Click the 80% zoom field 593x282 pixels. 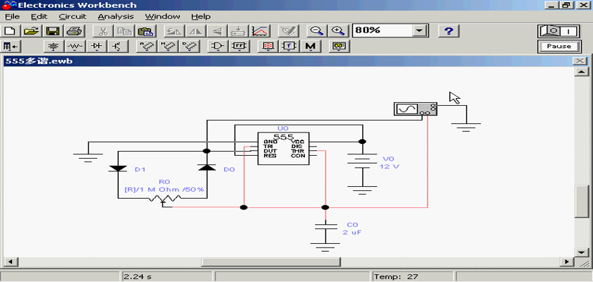tap(383, 31)
